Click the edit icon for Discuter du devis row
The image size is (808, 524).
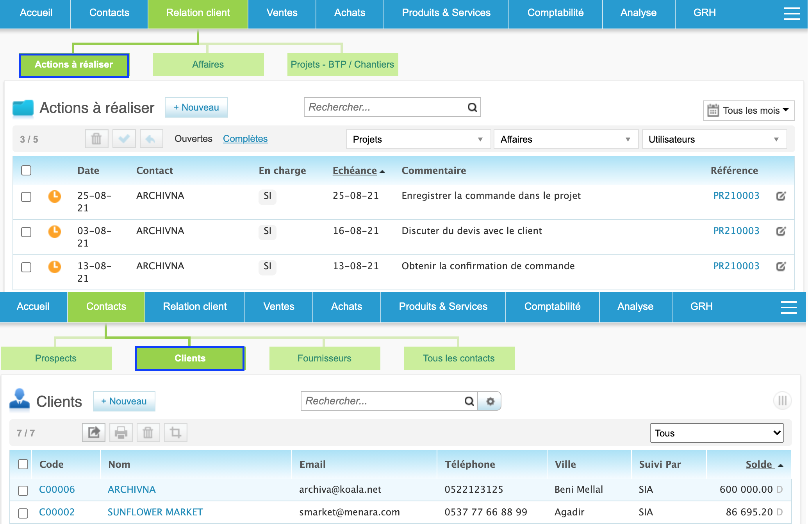(x=781, y=231)
